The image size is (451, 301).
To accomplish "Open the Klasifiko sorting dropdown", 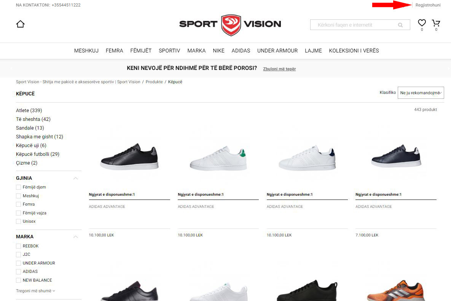I will coord(421,93).
